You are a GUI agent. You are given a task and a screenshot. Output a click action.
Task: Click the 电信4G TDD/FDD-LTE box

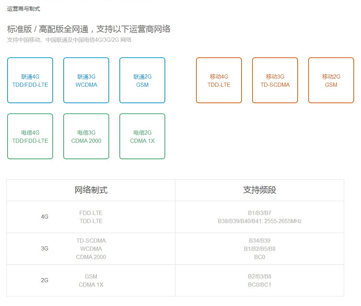[30, 136]
